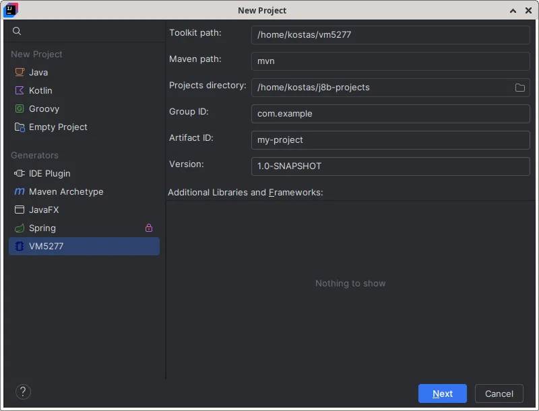
Task: Select the Kotlin project type
Action: click(x=84, y=90)
